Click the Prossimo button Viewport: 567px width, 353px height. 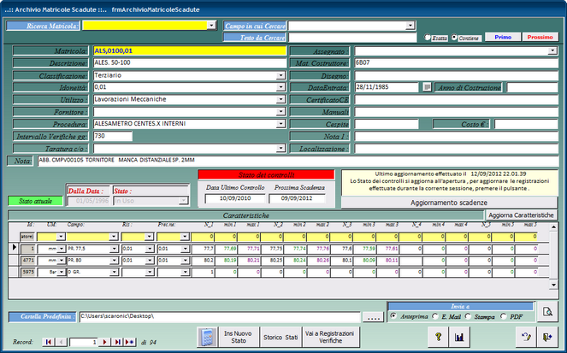[540, 38]
